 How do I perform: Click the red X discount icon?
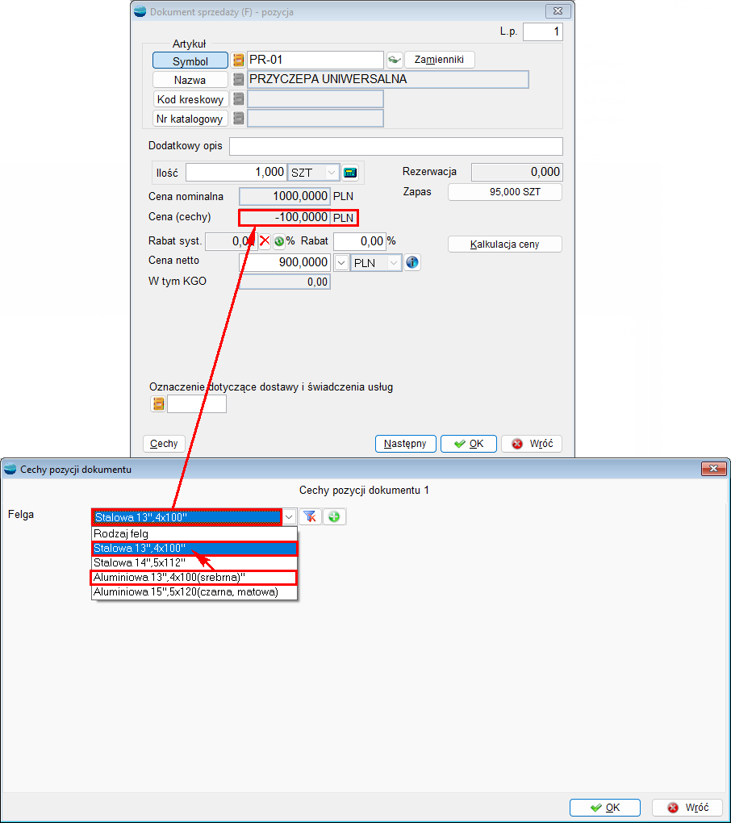click(x=264, y=241)
